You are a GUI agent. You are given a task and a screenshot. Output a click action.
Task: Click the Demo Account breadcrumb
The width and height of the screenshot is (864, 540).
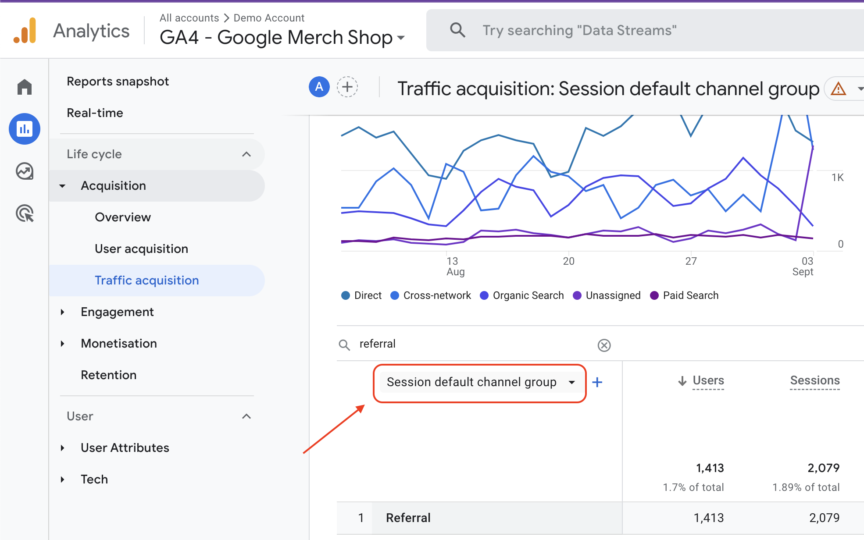pos(269,18)
